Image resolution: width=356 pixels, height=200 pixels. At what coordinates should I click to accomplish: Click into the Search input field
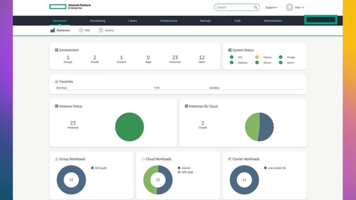click(x=233, y=7)
